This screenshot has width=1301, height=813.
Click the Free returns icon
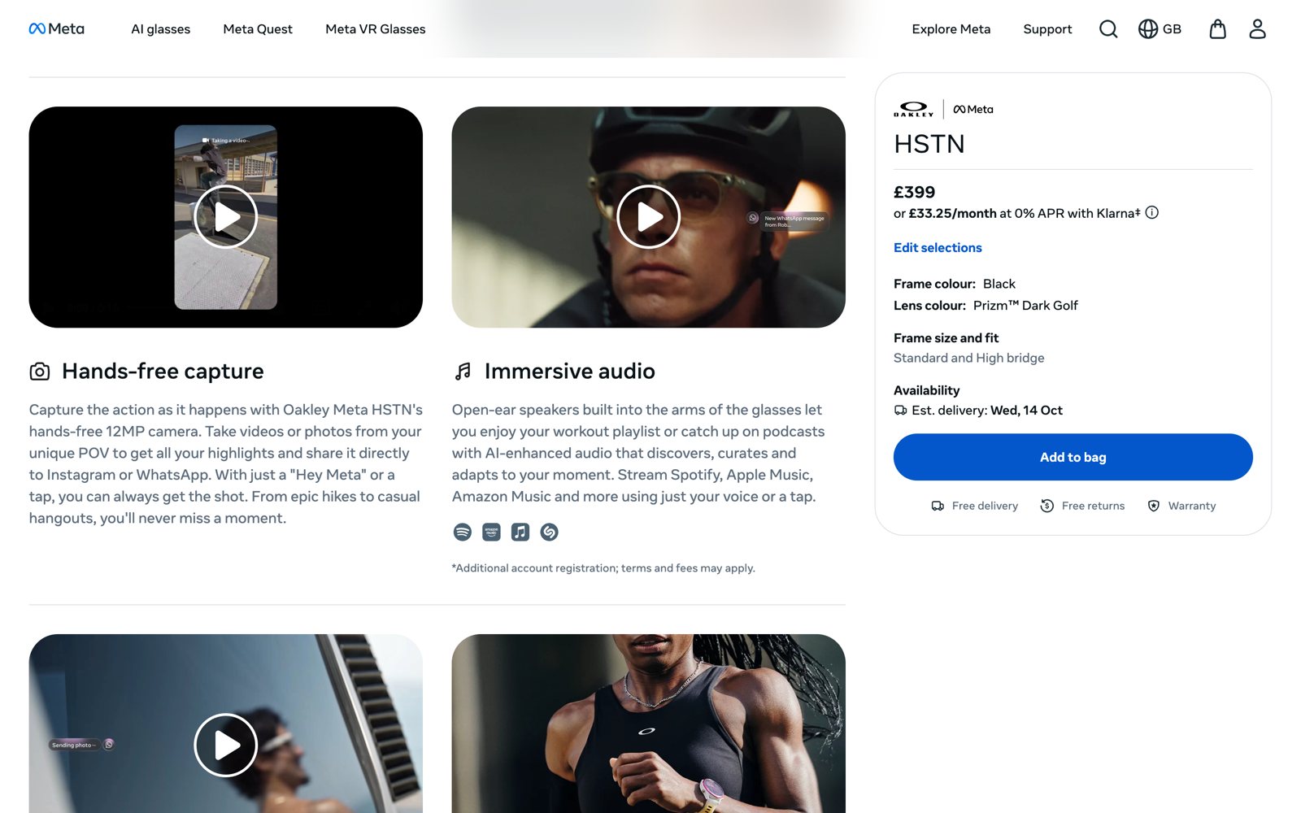[1047, 506]
